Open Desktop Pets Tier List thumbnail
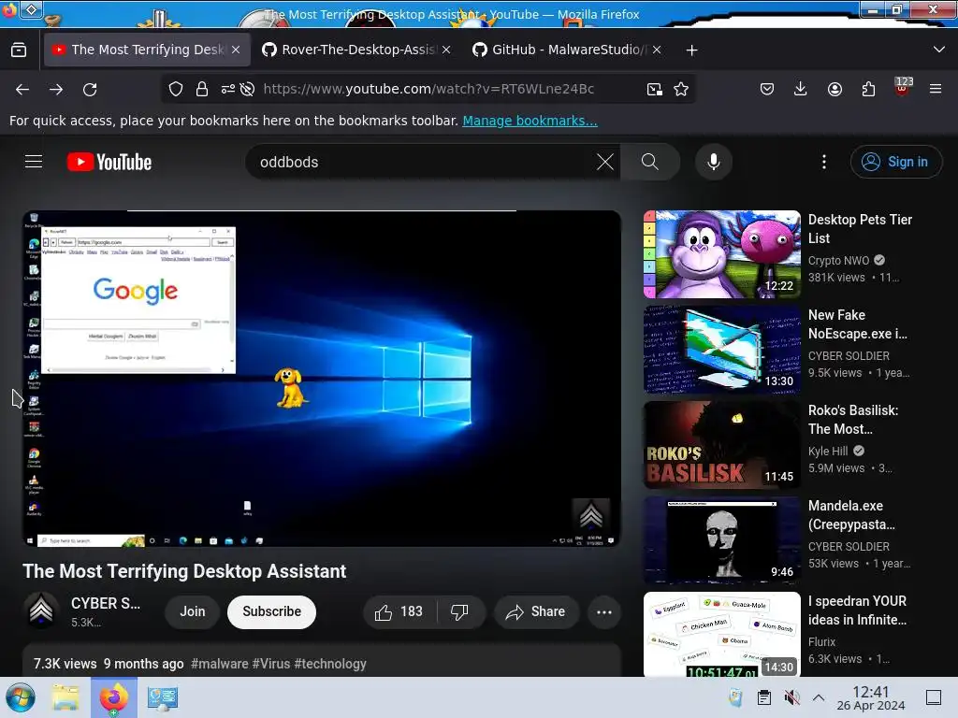 [x=721, y=254]
